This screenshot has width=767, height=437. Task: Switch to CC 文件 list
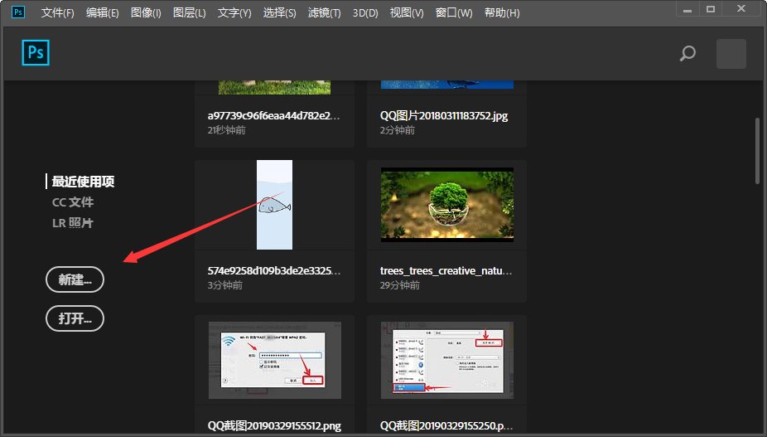(x=72, y=202)
